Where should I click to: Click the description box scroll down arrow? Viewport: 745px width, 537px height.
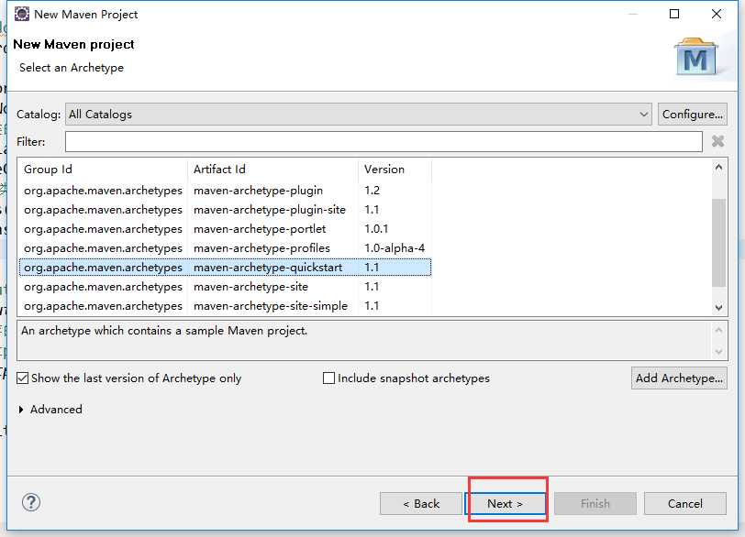click(x=718, y=352)
